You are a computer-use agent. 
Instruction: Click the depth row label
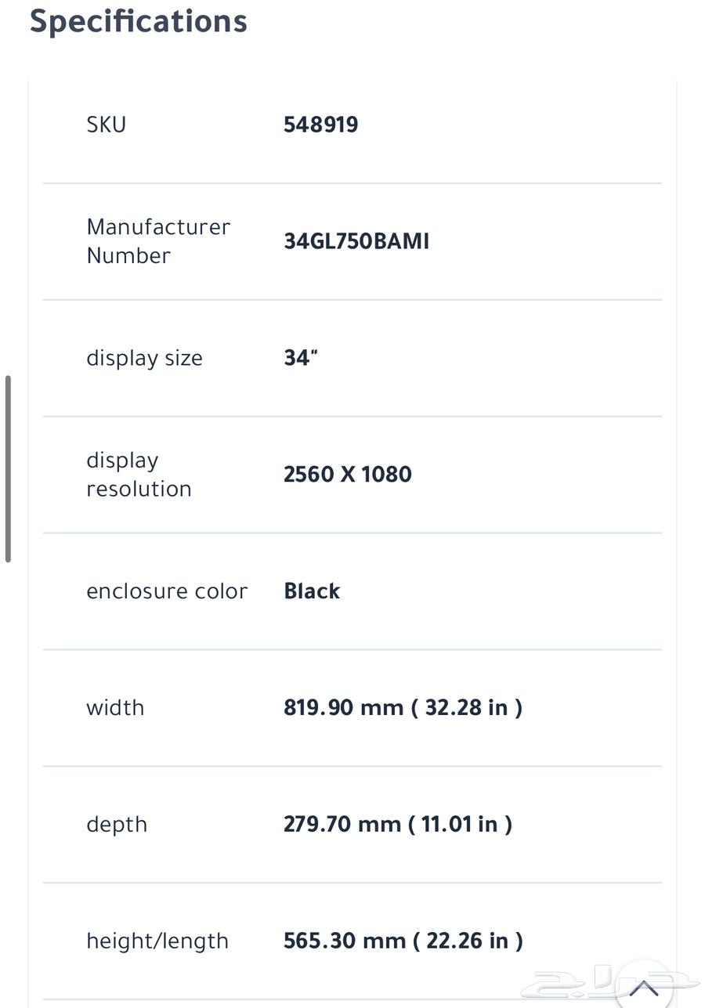point(117,825)
